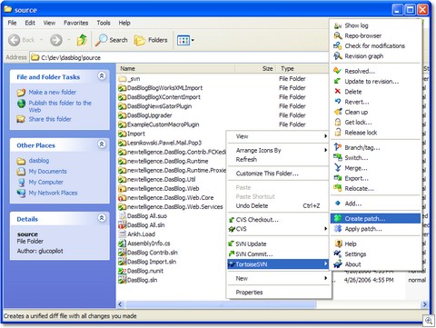This screenshot has width=436, height=328.
Task: Click the horizontal scrollbar thumb
Action: tap(222, 303)
